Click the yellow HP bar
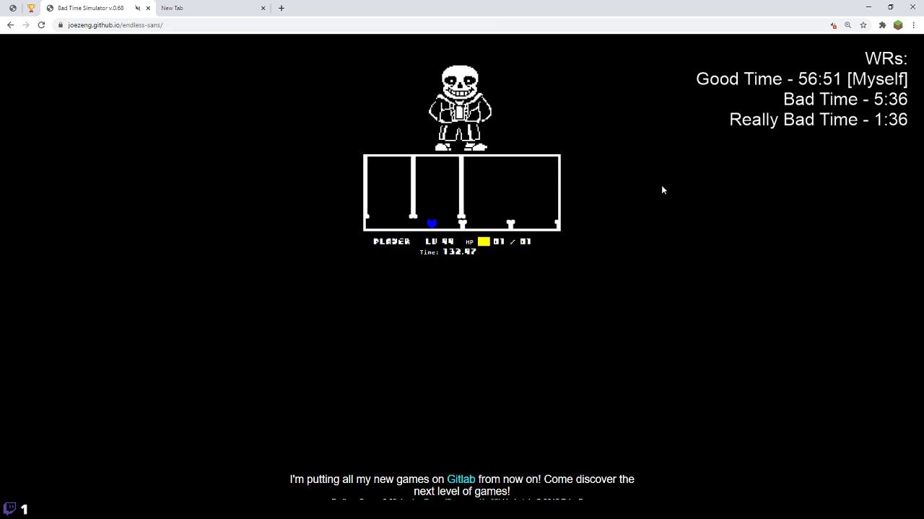The image size is (924, 519). coord(484,241)
